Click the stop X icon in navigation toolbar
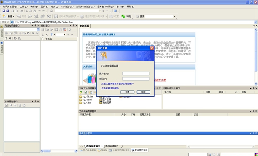This screenshot has height=156, width=258. point(37,16)
